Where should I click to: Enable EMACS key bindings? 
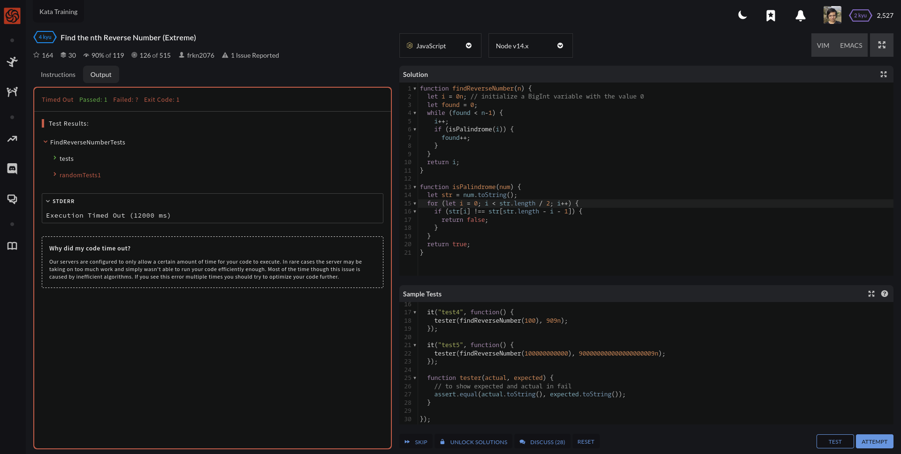(x=851, y=45)
